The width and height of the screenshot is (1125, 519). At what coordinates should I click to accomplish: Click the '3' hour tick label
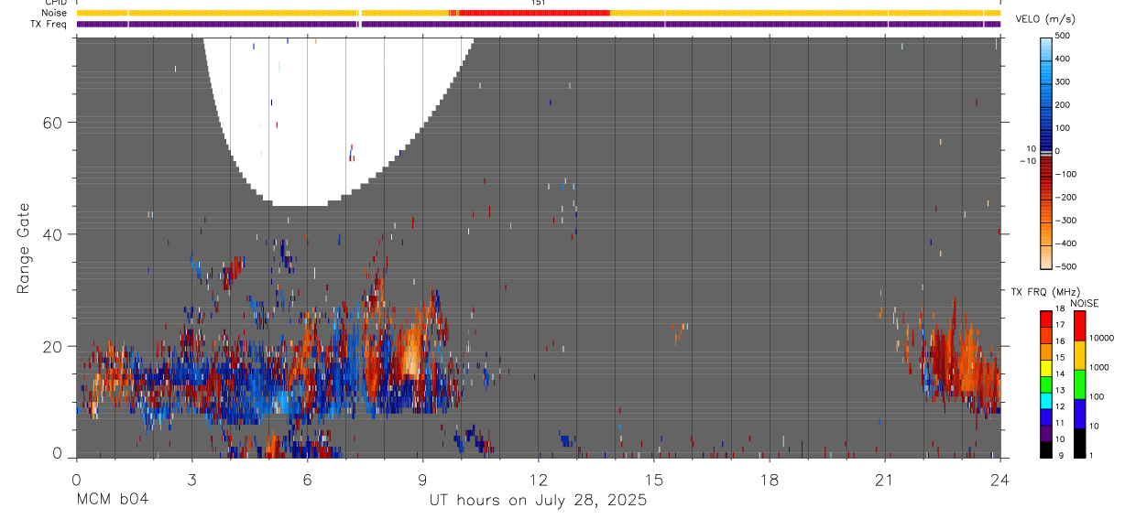coord(191,480)
